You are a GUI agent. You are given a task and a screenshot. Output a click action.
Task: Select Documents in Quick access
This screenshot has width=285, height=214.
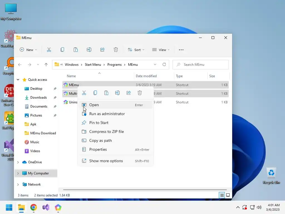pos(39,106)
